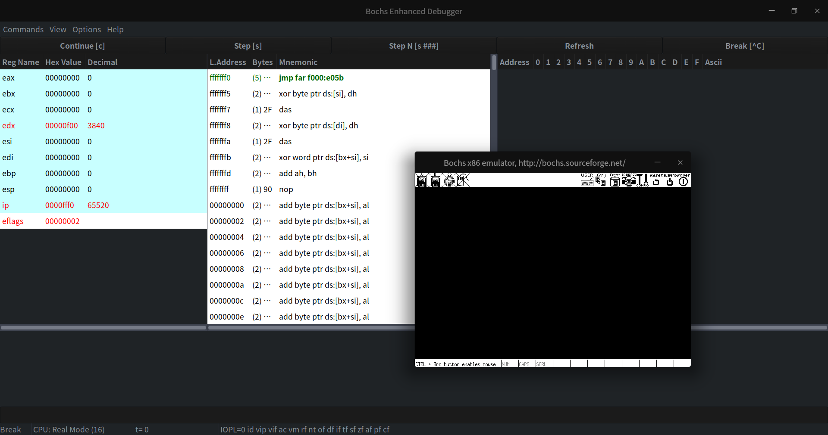Click the floppy A: drive icon
This screenshot has width=828, height=435.
tap(421, 180)
